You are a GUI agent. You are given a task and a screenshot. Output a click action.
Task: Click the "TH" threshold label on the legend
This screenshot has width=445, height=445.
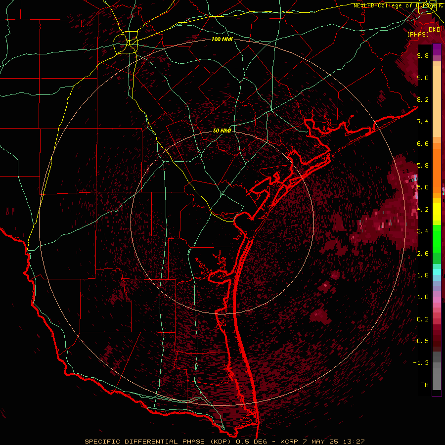click(425, 385)
